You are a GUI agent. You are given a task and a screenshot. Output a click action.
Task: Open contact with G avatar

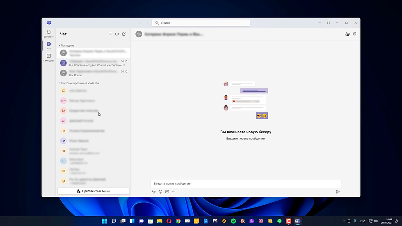coord(63,161)
